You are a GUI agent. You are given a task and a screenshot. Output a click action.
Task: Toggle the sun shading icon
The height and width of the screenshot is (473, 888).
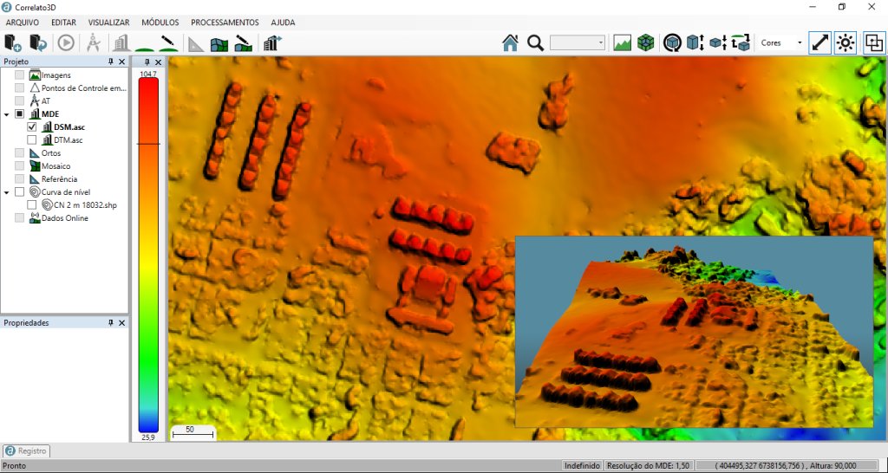(846, 42)
